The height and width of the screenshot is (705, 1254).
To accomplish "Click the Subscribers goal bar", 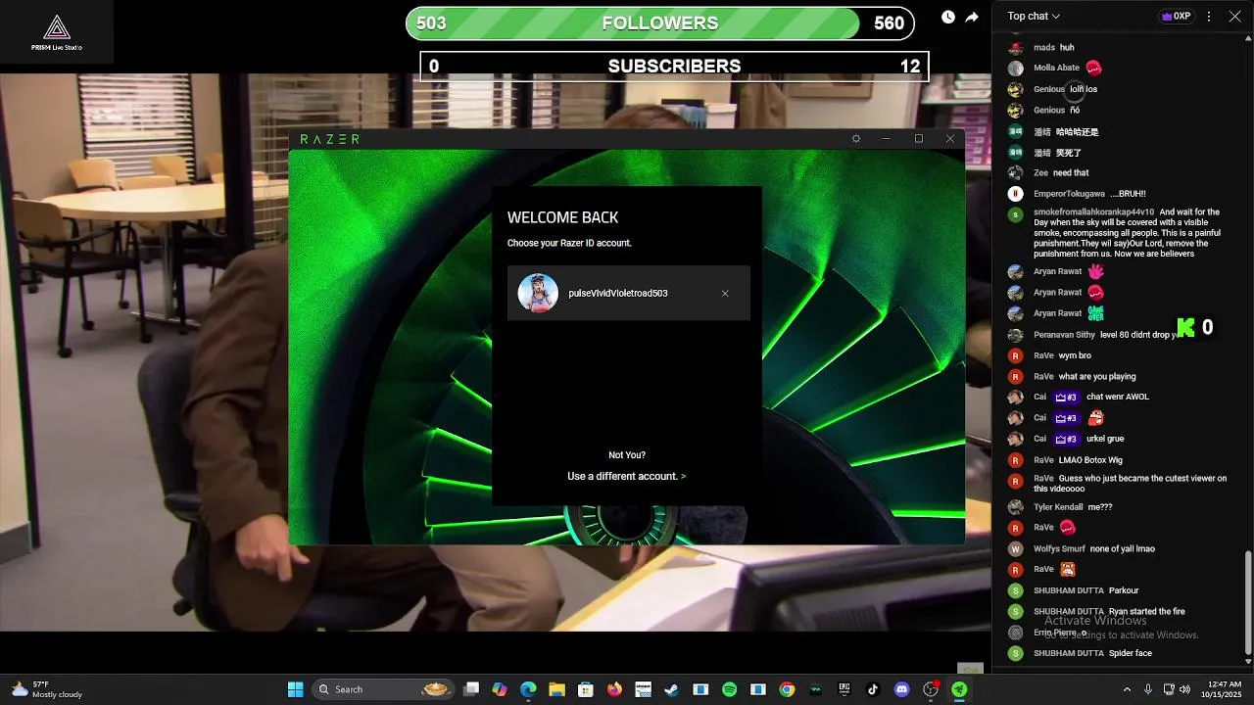I will (x=674, y=67).
